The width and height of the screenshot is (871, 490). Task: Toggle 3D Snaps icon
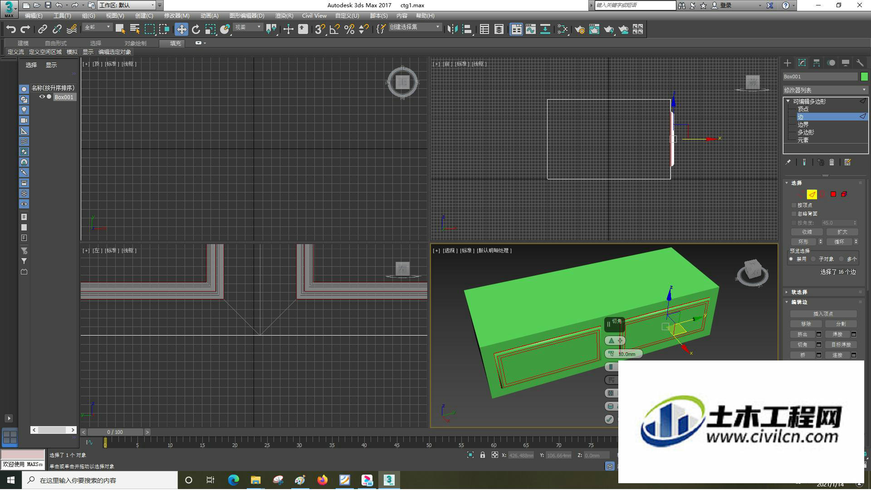[x=320, y=29]
